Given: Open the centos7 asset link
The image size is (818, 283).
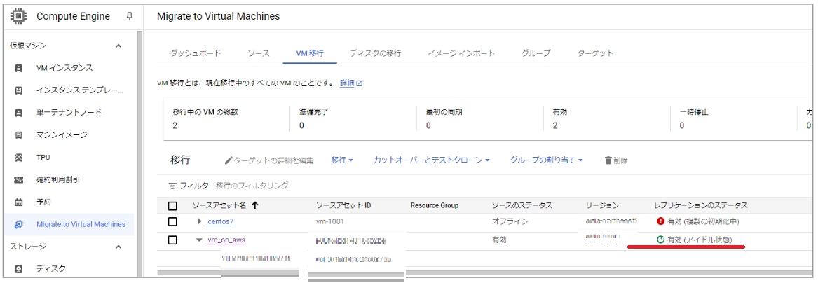Looking at the screenshot, I should 220,221.
